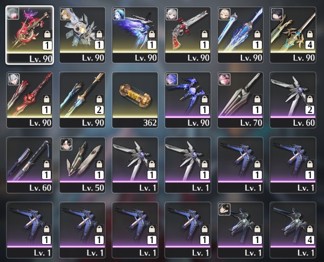Select the bottom-row rectifier equipped by dark-haired character
Viewport: 324px width, 262px height.
click(x=240, y=230)
